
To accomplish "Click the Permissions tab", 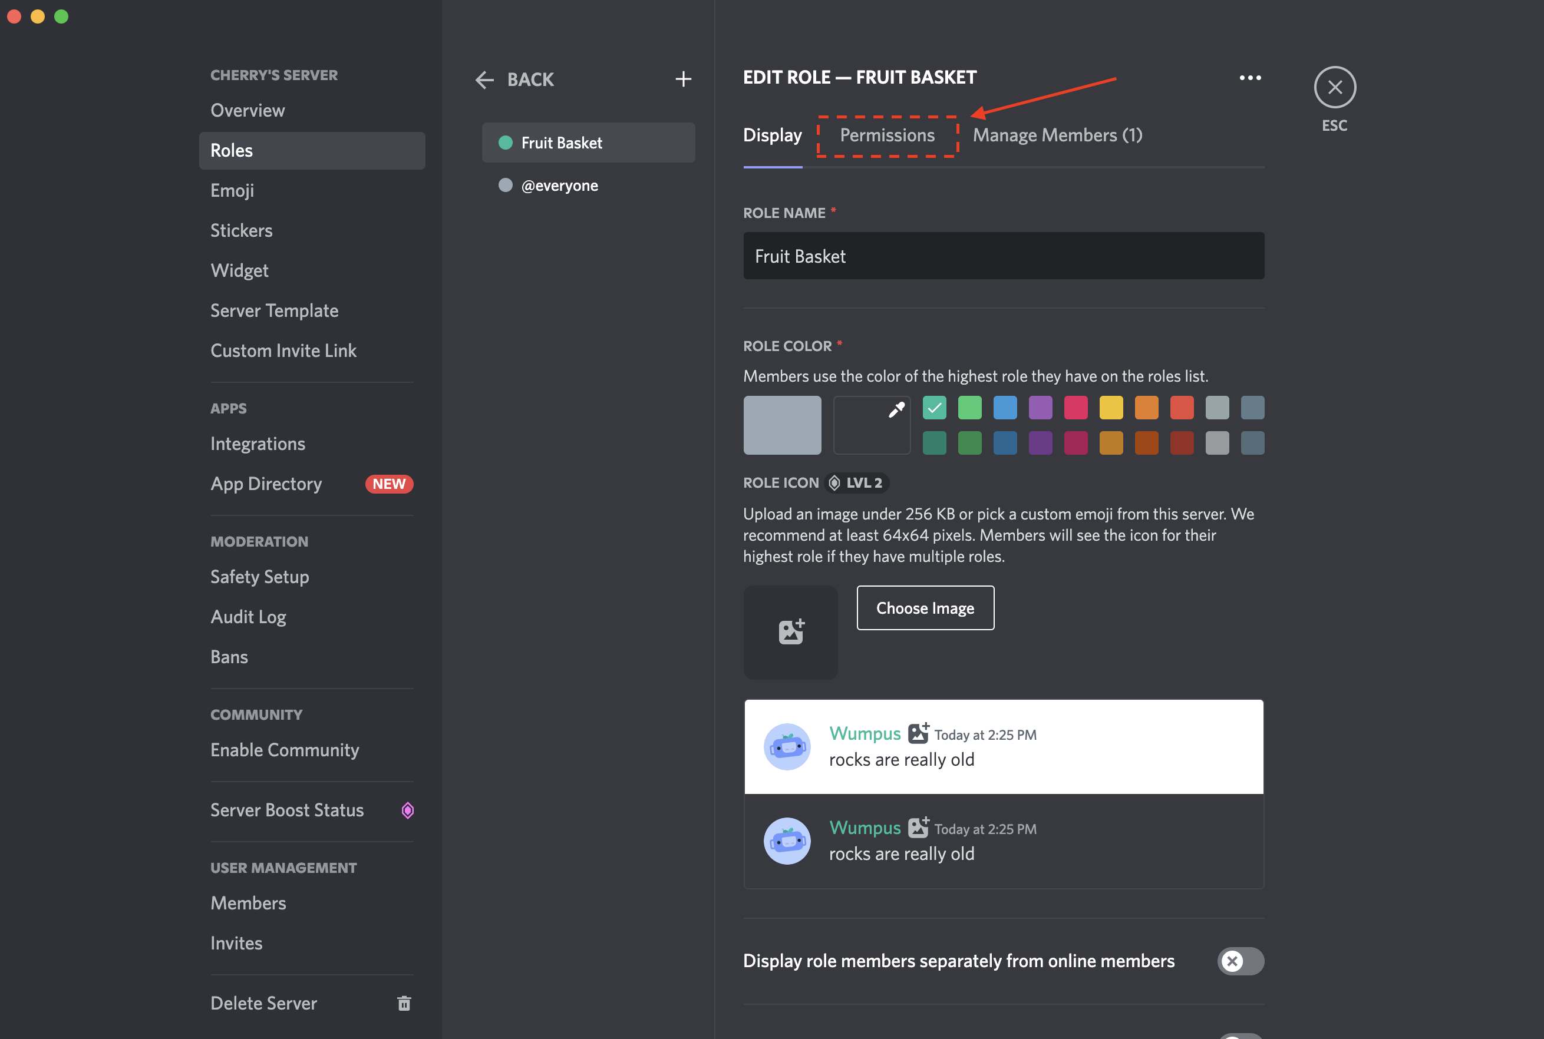I will click(888, 132).
